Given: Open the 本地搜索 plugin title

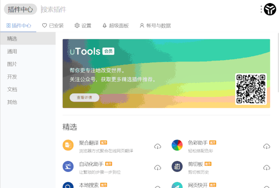Looking at the screenshot, I should [x=89, y=185].
